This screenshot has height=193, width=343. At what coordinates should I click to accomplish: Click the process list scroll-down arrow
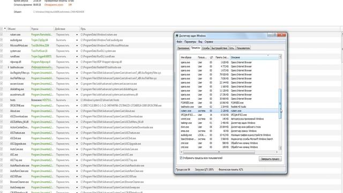tap(280, 148)
